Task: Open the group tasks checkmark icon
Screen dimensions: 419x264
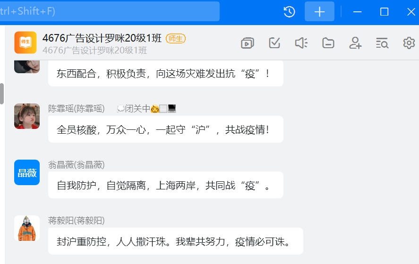Action: (274, 43)
